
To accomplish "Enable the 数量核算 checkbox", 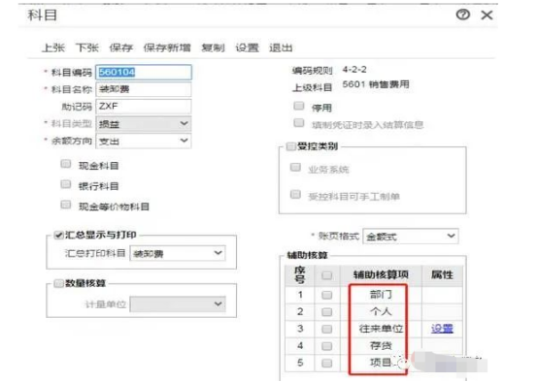I will [58, 283].
